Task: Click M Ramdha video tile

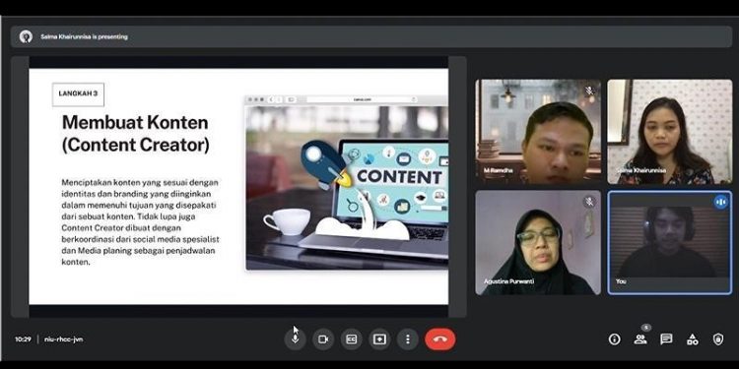Action: tap(538, 131)
